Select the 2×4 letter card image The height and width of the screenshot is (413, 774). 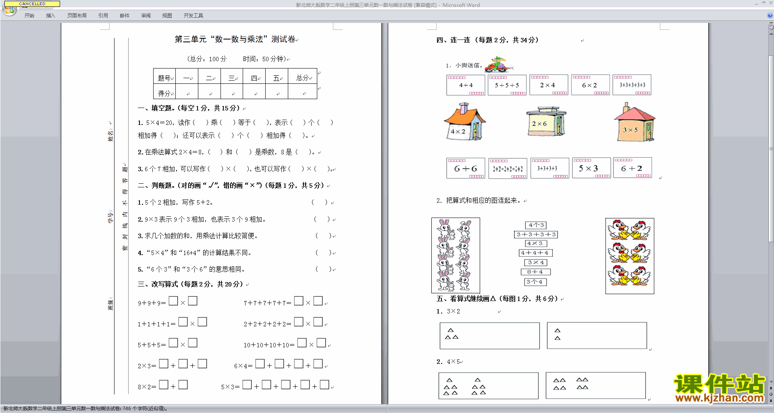coord(549,85)
